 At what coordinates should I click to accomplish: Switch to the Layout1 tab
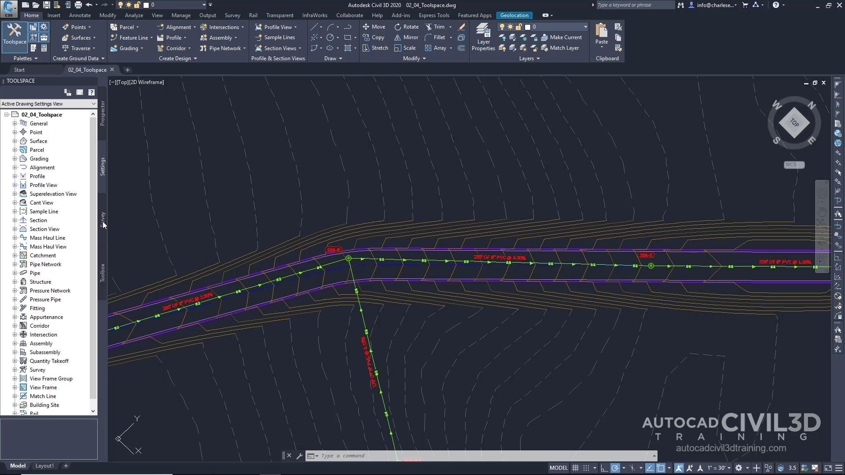[x=44, y=466]
